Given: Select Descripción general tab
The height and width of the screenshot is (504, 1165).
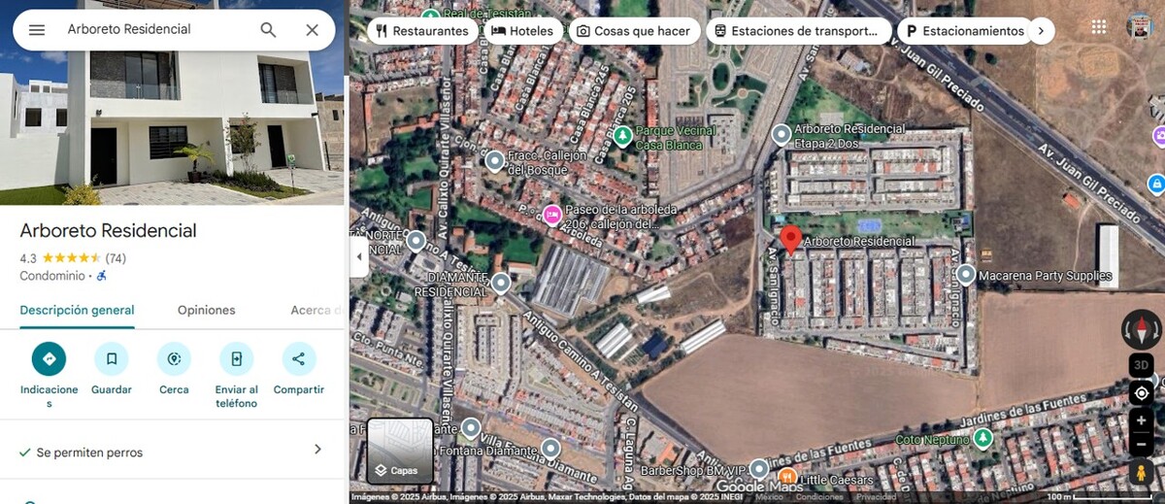Looking at the screenshot, I should 77,310.
